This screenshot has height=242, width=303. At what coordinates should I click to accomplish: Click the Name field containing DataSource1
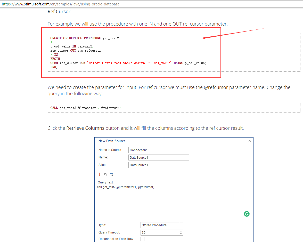(x=159, y=158)
